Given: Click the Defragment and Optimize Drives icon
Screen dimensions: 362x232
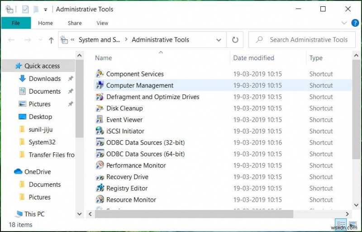Looking at the screenshot, I should coord(100,97).
